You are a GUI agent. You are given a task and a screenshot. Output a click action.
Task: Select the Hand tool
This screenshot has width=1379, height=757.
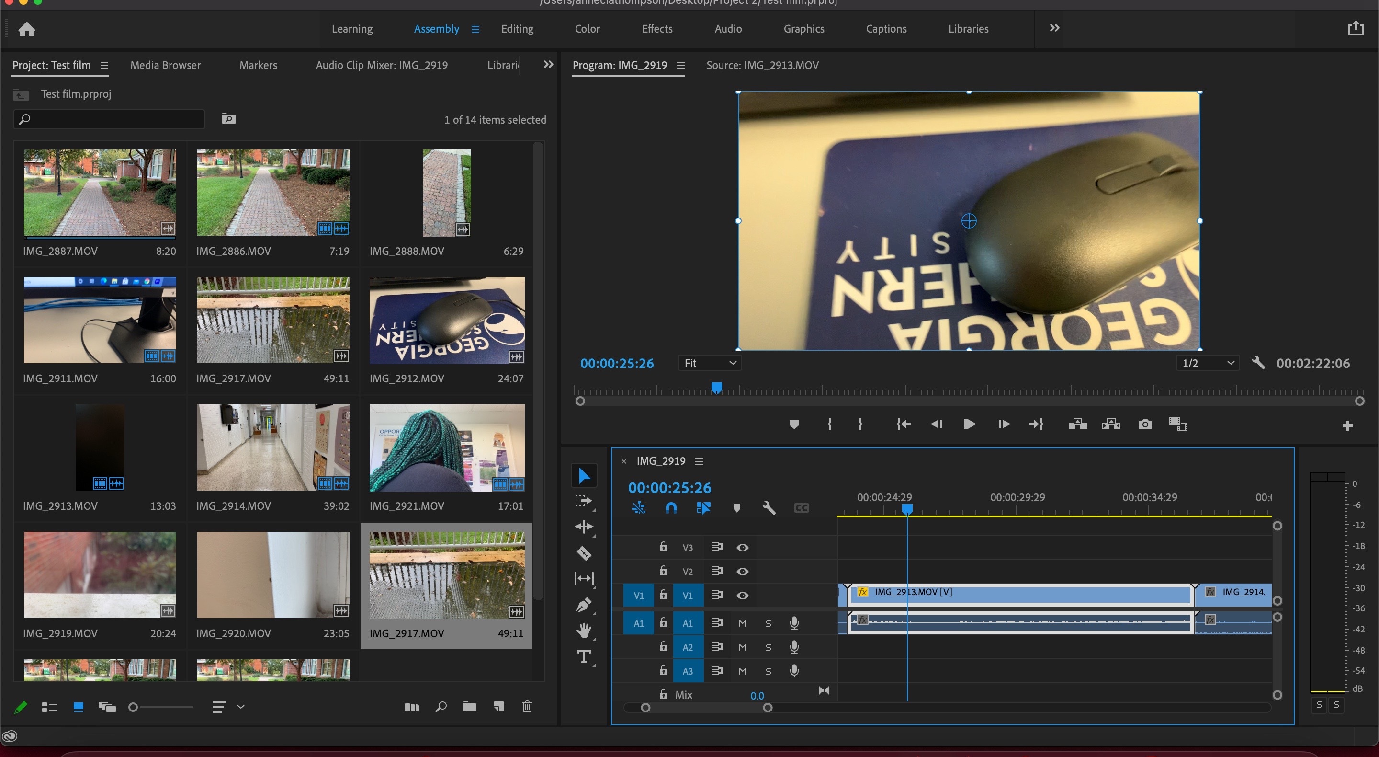[584, 631]
